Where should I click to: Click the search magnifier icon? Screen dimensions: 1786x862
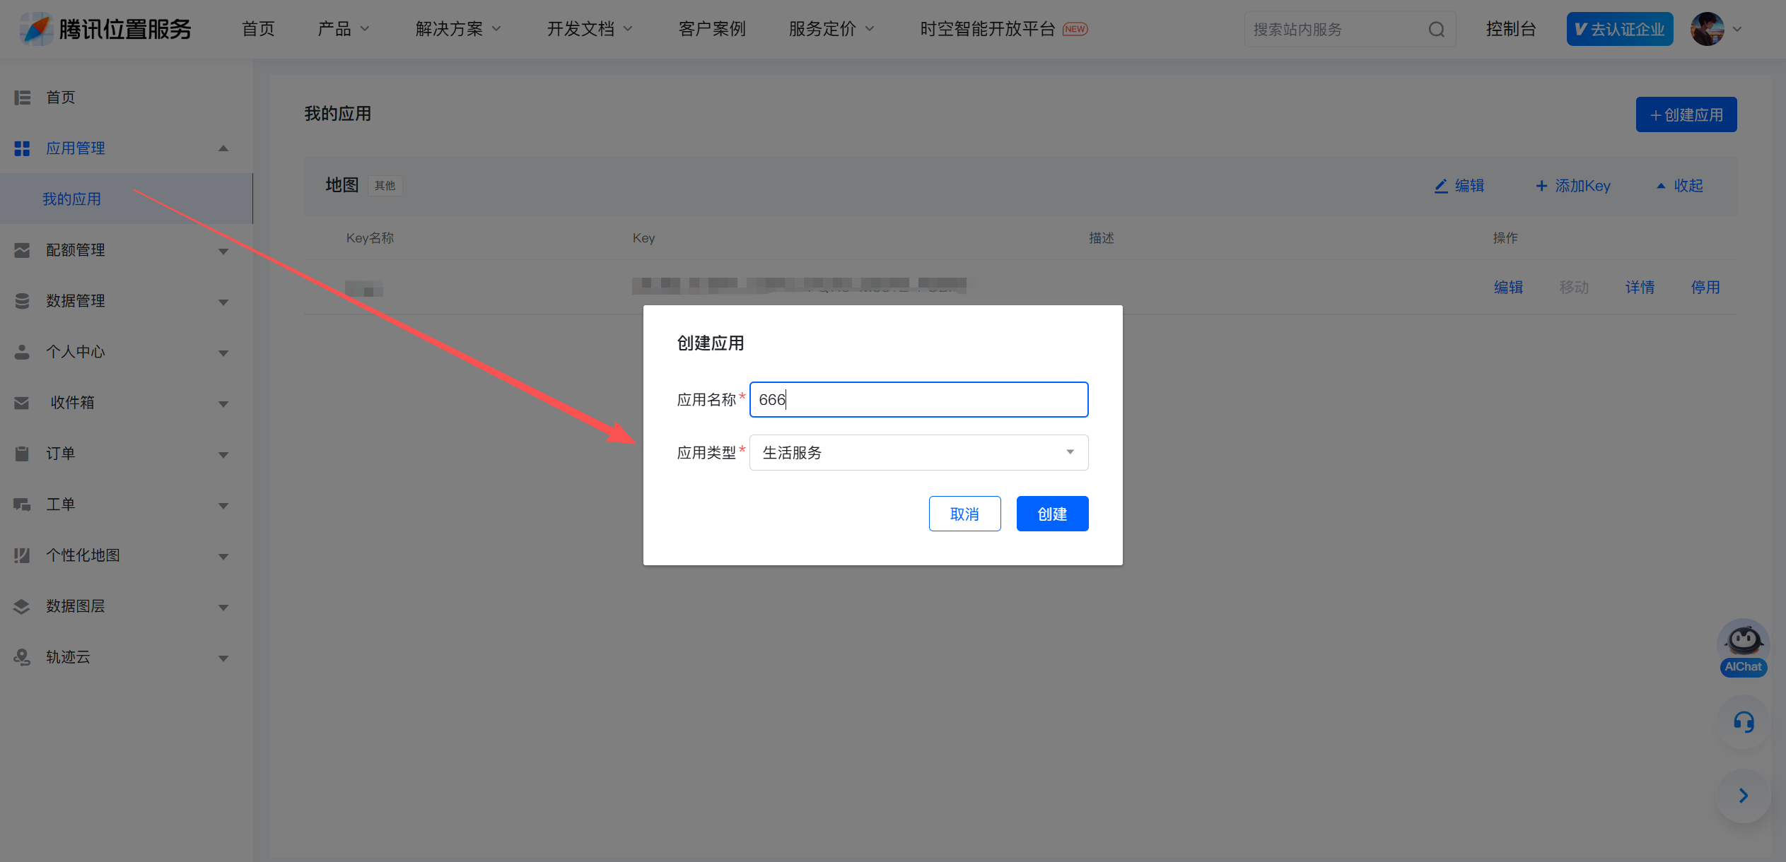[x=1436, y=30]
